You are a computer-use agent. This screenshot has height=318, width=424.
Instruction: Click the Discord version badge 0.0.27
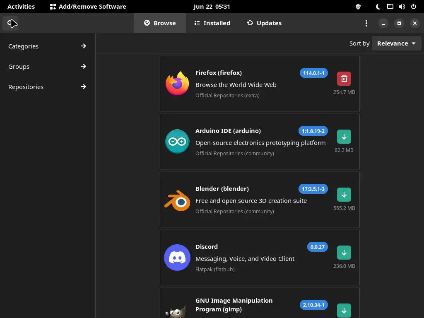[318, 247]
